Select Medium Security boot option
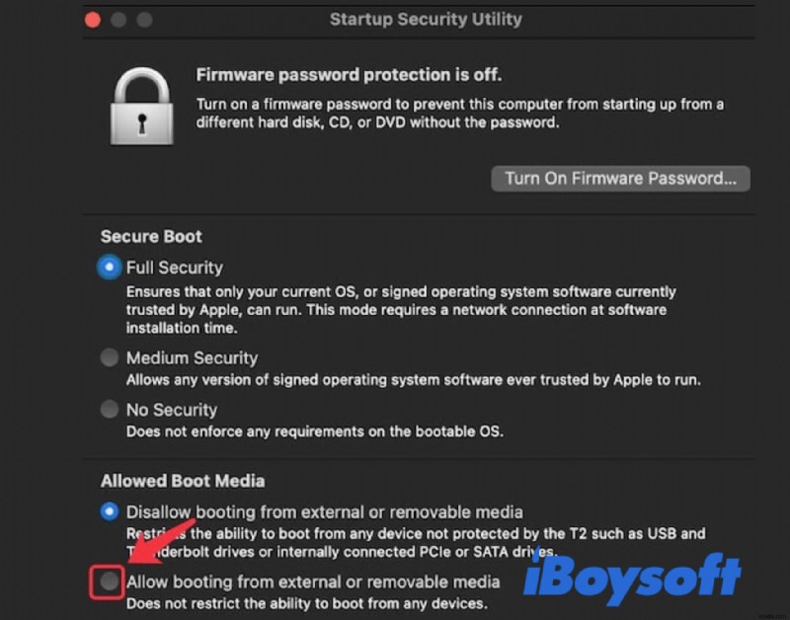Screen dimensions: 790x620 [x=109, y=357]
